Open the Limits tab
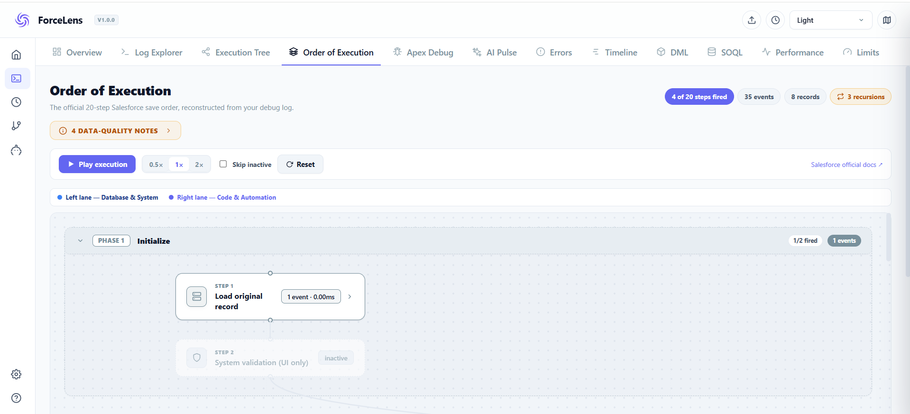Screen dimensions: 910x414 click(861, 52)
